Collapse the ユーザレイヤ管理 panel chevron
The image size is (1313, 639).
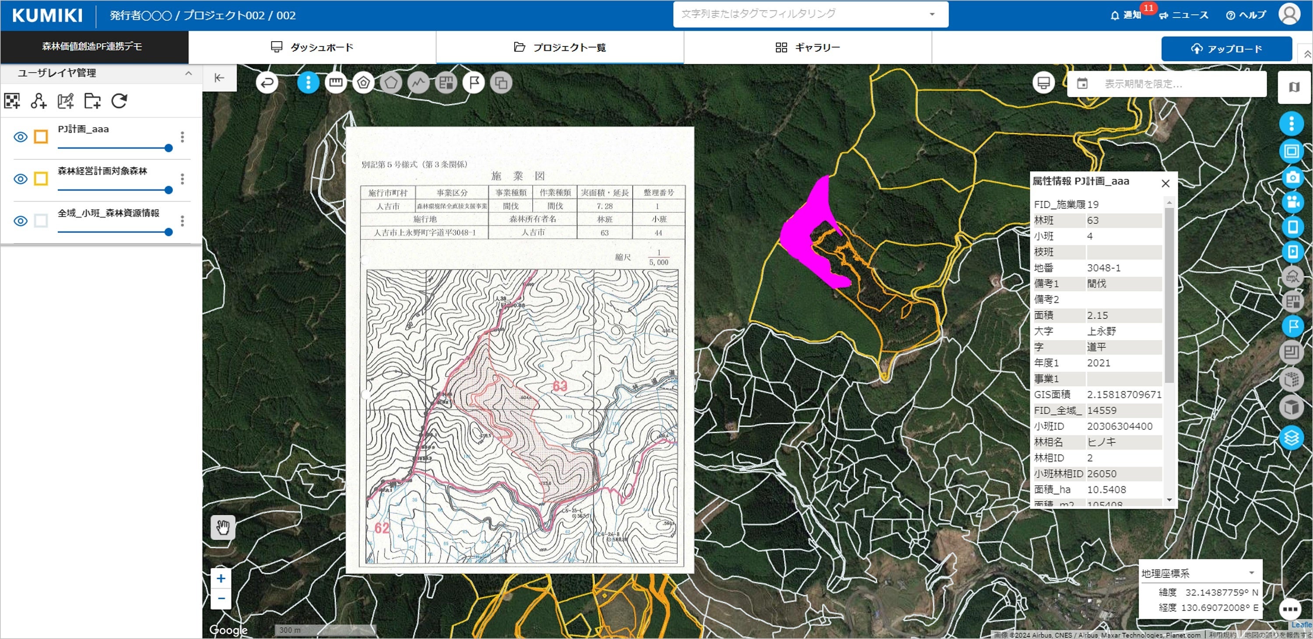pyautogui.click(x=189, y=73)
